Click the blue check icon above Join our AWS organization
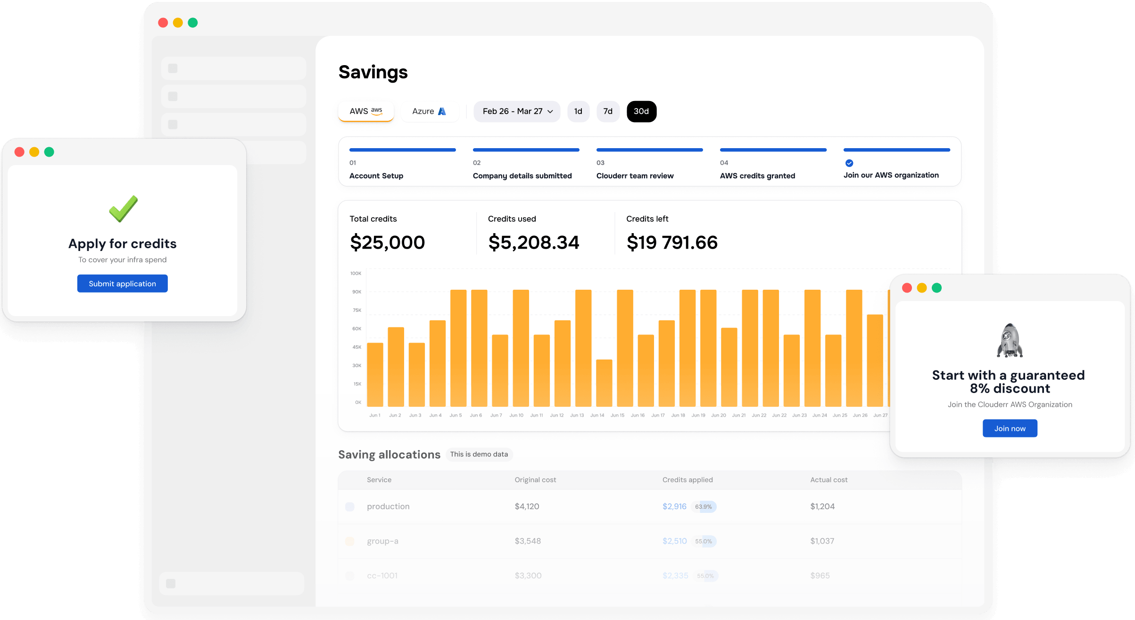Image resolution: width=1135 pixels, height=620 pixels. click(849, 163)
